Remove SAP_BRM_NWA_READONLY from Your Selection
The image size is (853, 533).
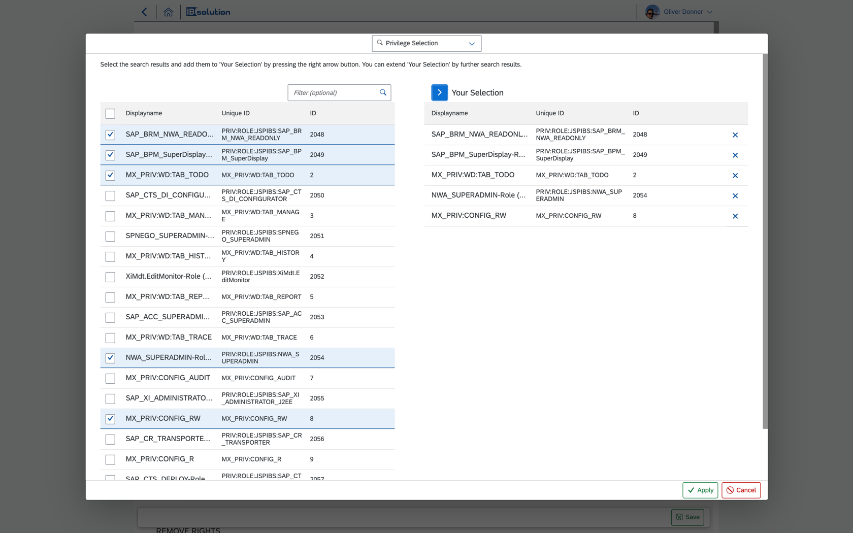click(x=735, y=135)
